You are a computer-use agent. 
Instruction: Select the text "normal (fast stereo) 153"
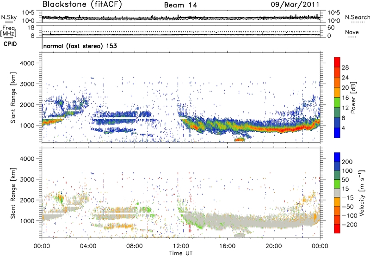[x=80, y=46]
